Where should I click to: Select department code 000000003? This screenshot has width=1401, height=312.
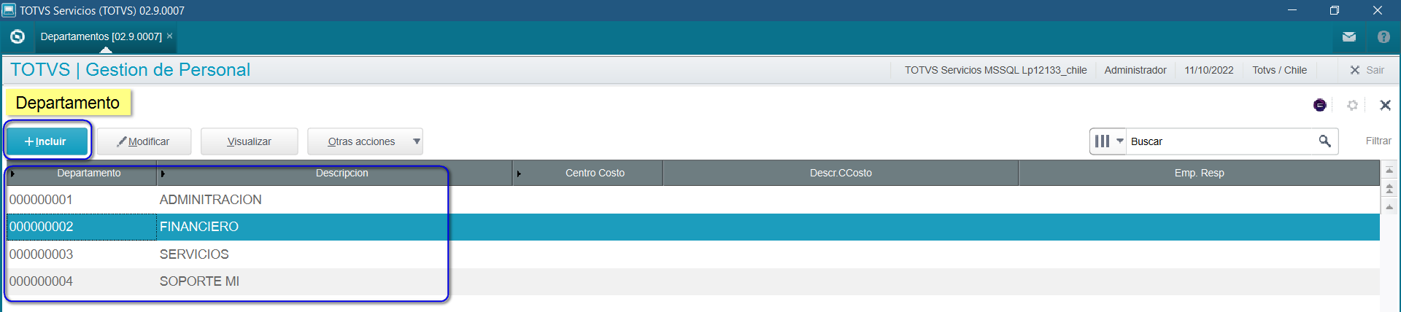[82, 254]
